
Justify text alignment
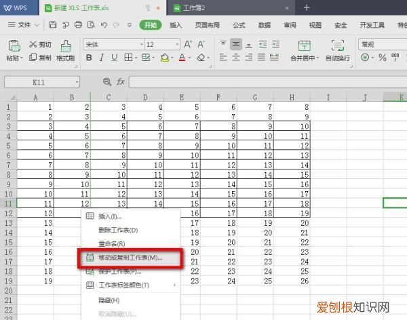(x=261, y=57)
